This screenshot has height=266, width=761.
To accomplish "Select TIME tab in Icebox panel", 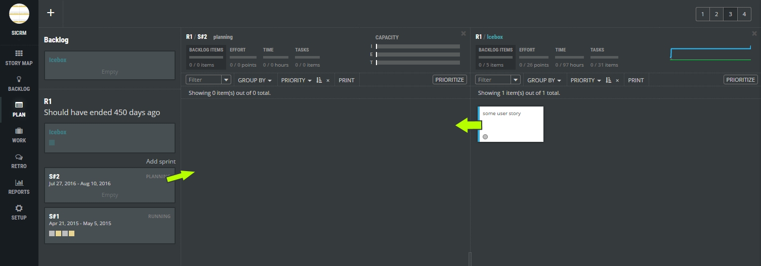I will [569, 57].
